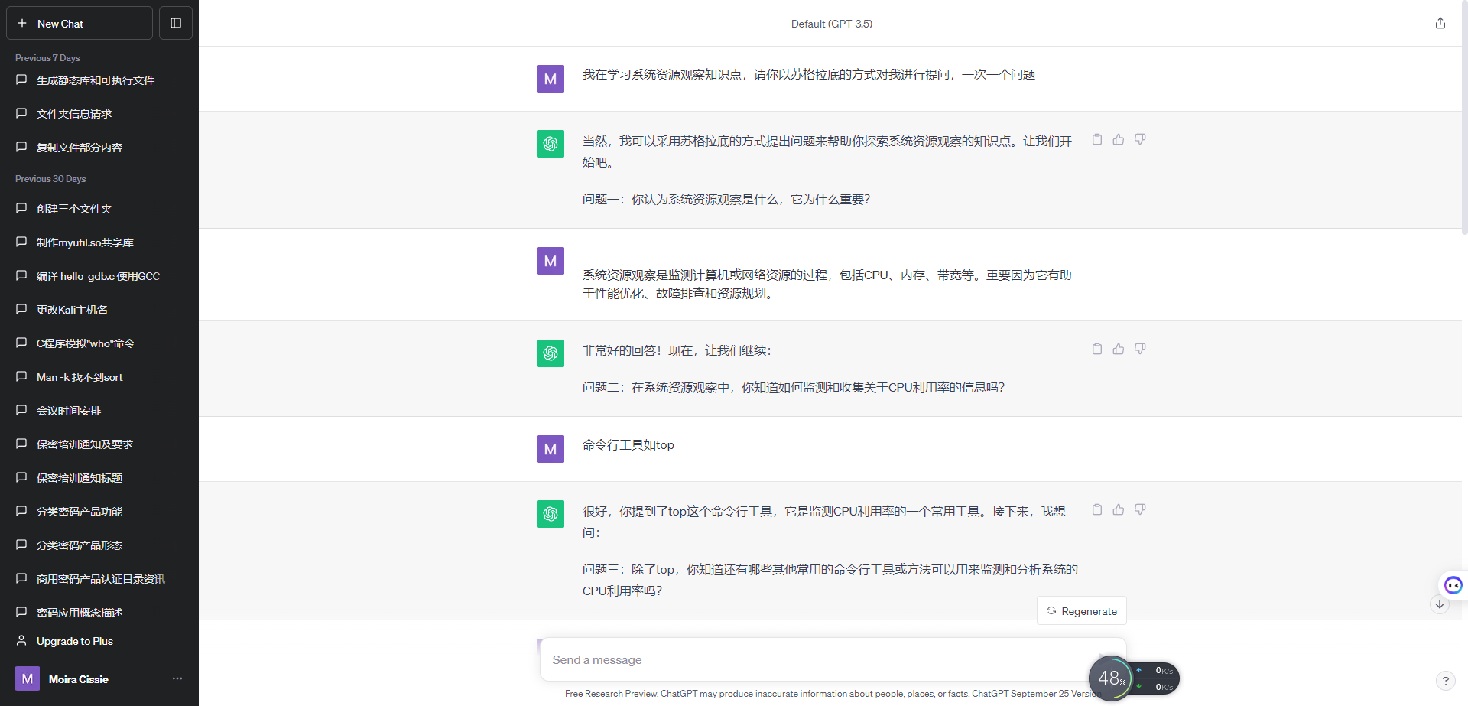Copy the first ChatGPT response
This screenshot has height=706, width=1468.
coord(1097,139)
